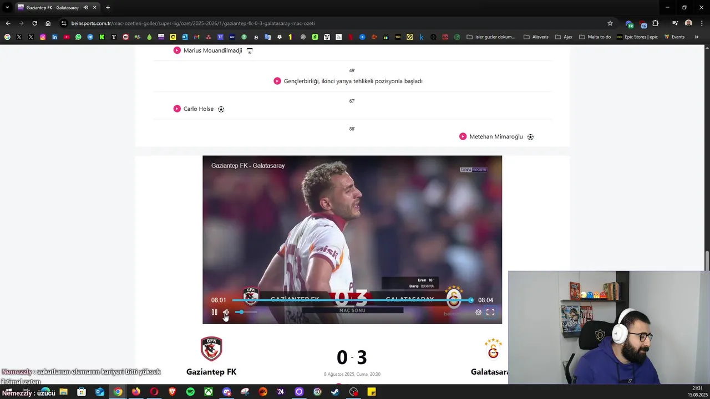Reload the current page
Image resolution: width=710 pixels, height=399 pixels.
[x=34, y=23]
